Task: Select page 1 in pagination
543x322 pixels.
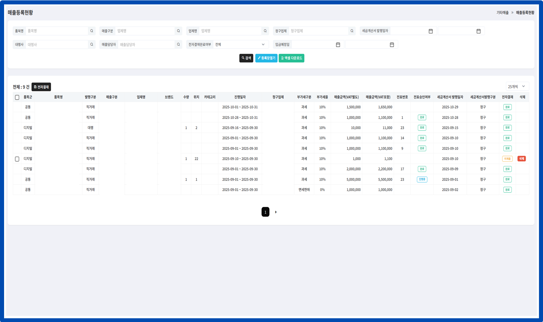Action: coord(265,212)
